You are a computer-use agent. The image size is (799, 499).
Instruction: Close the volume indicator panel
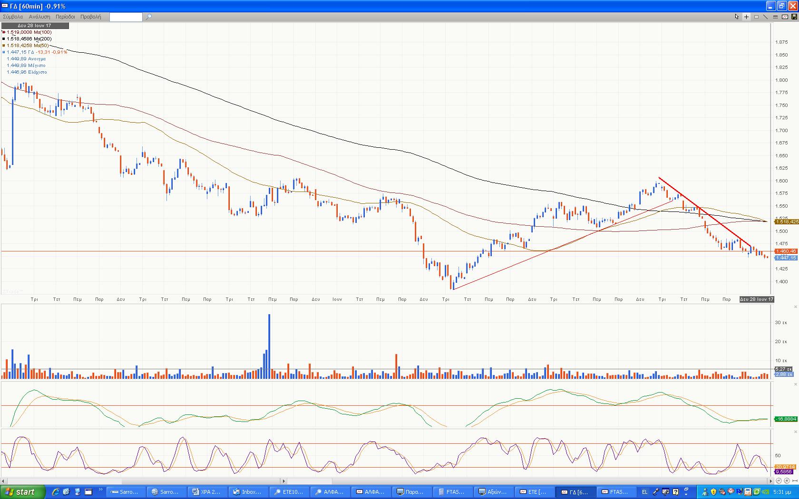tap(795, 307)
